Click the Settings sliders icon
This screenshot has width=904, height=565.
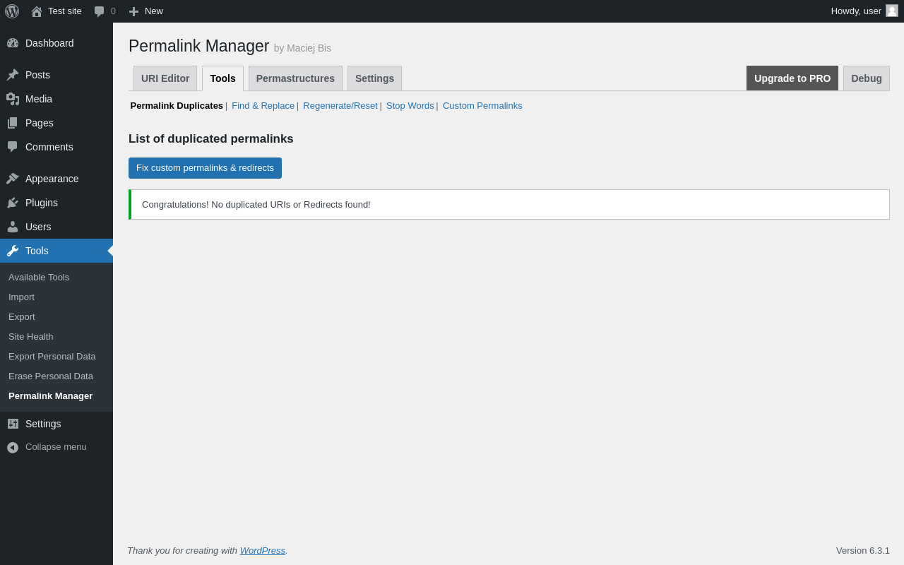point(13,424)
